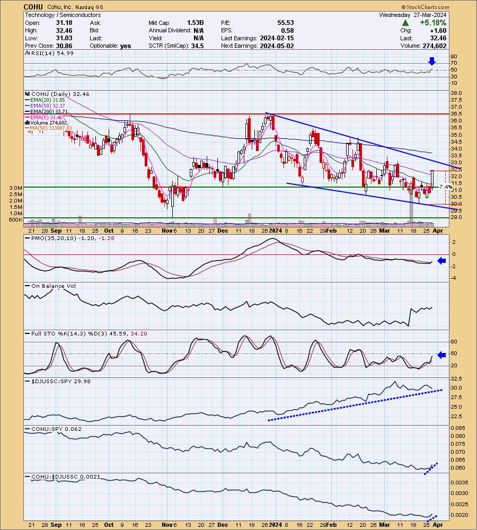Click the MA(50) 313887.03 volume legend
This screenshot has width=477, height=530.
(48, 128)
